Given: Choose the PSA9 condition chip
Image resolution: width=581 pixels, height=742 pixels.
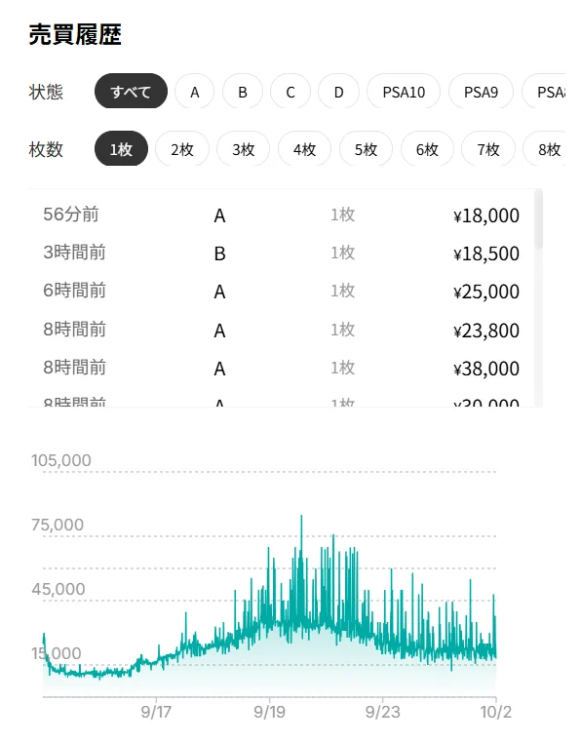Looking at the screenshot, I should pyautogui.click(x=481, y=91).
